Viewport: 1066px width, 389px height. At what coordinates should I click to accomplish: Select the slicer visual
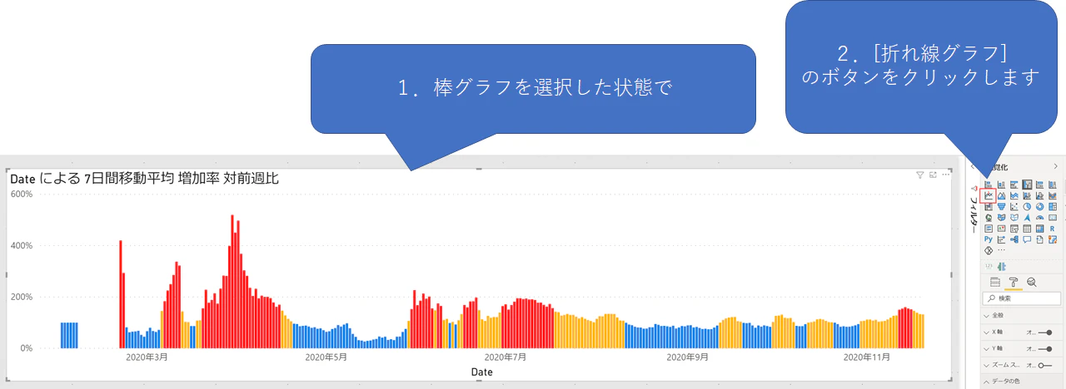[x=1014, y=229]
